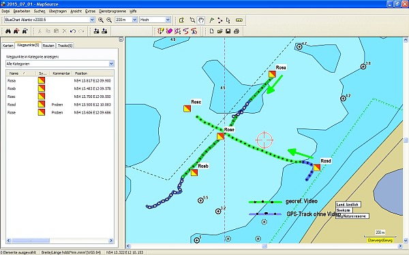Screen dimensions: 409x255
Task: Switch to the Tracks tab
Action: click(x=65, y=46)
